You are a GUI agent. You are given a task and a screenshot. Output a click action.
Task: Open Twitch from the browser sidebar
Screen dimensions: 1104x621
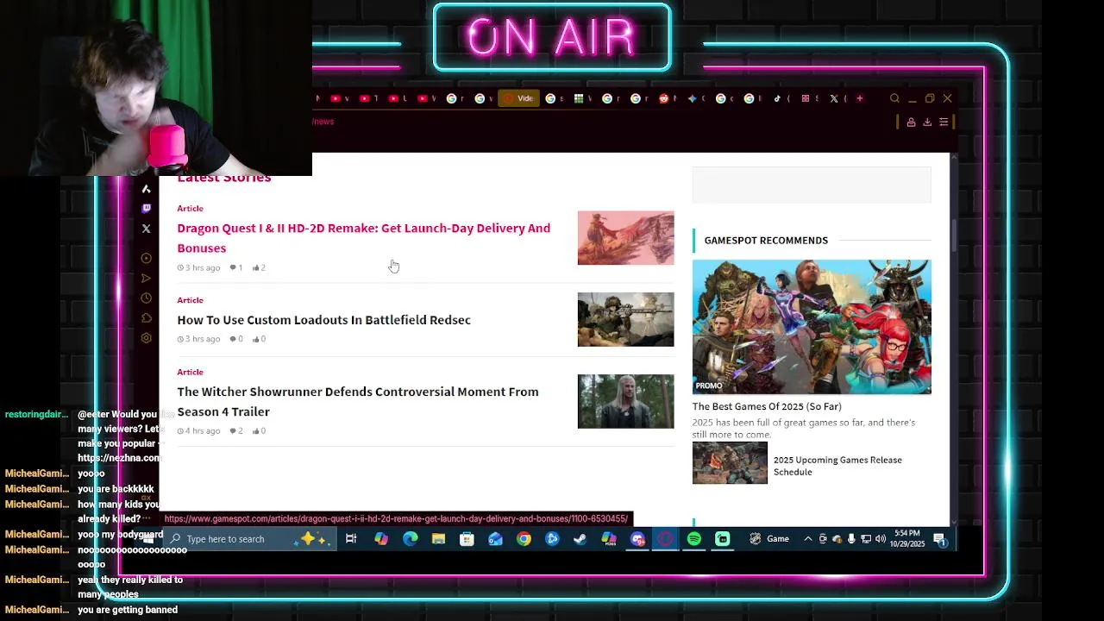point(146,209)
